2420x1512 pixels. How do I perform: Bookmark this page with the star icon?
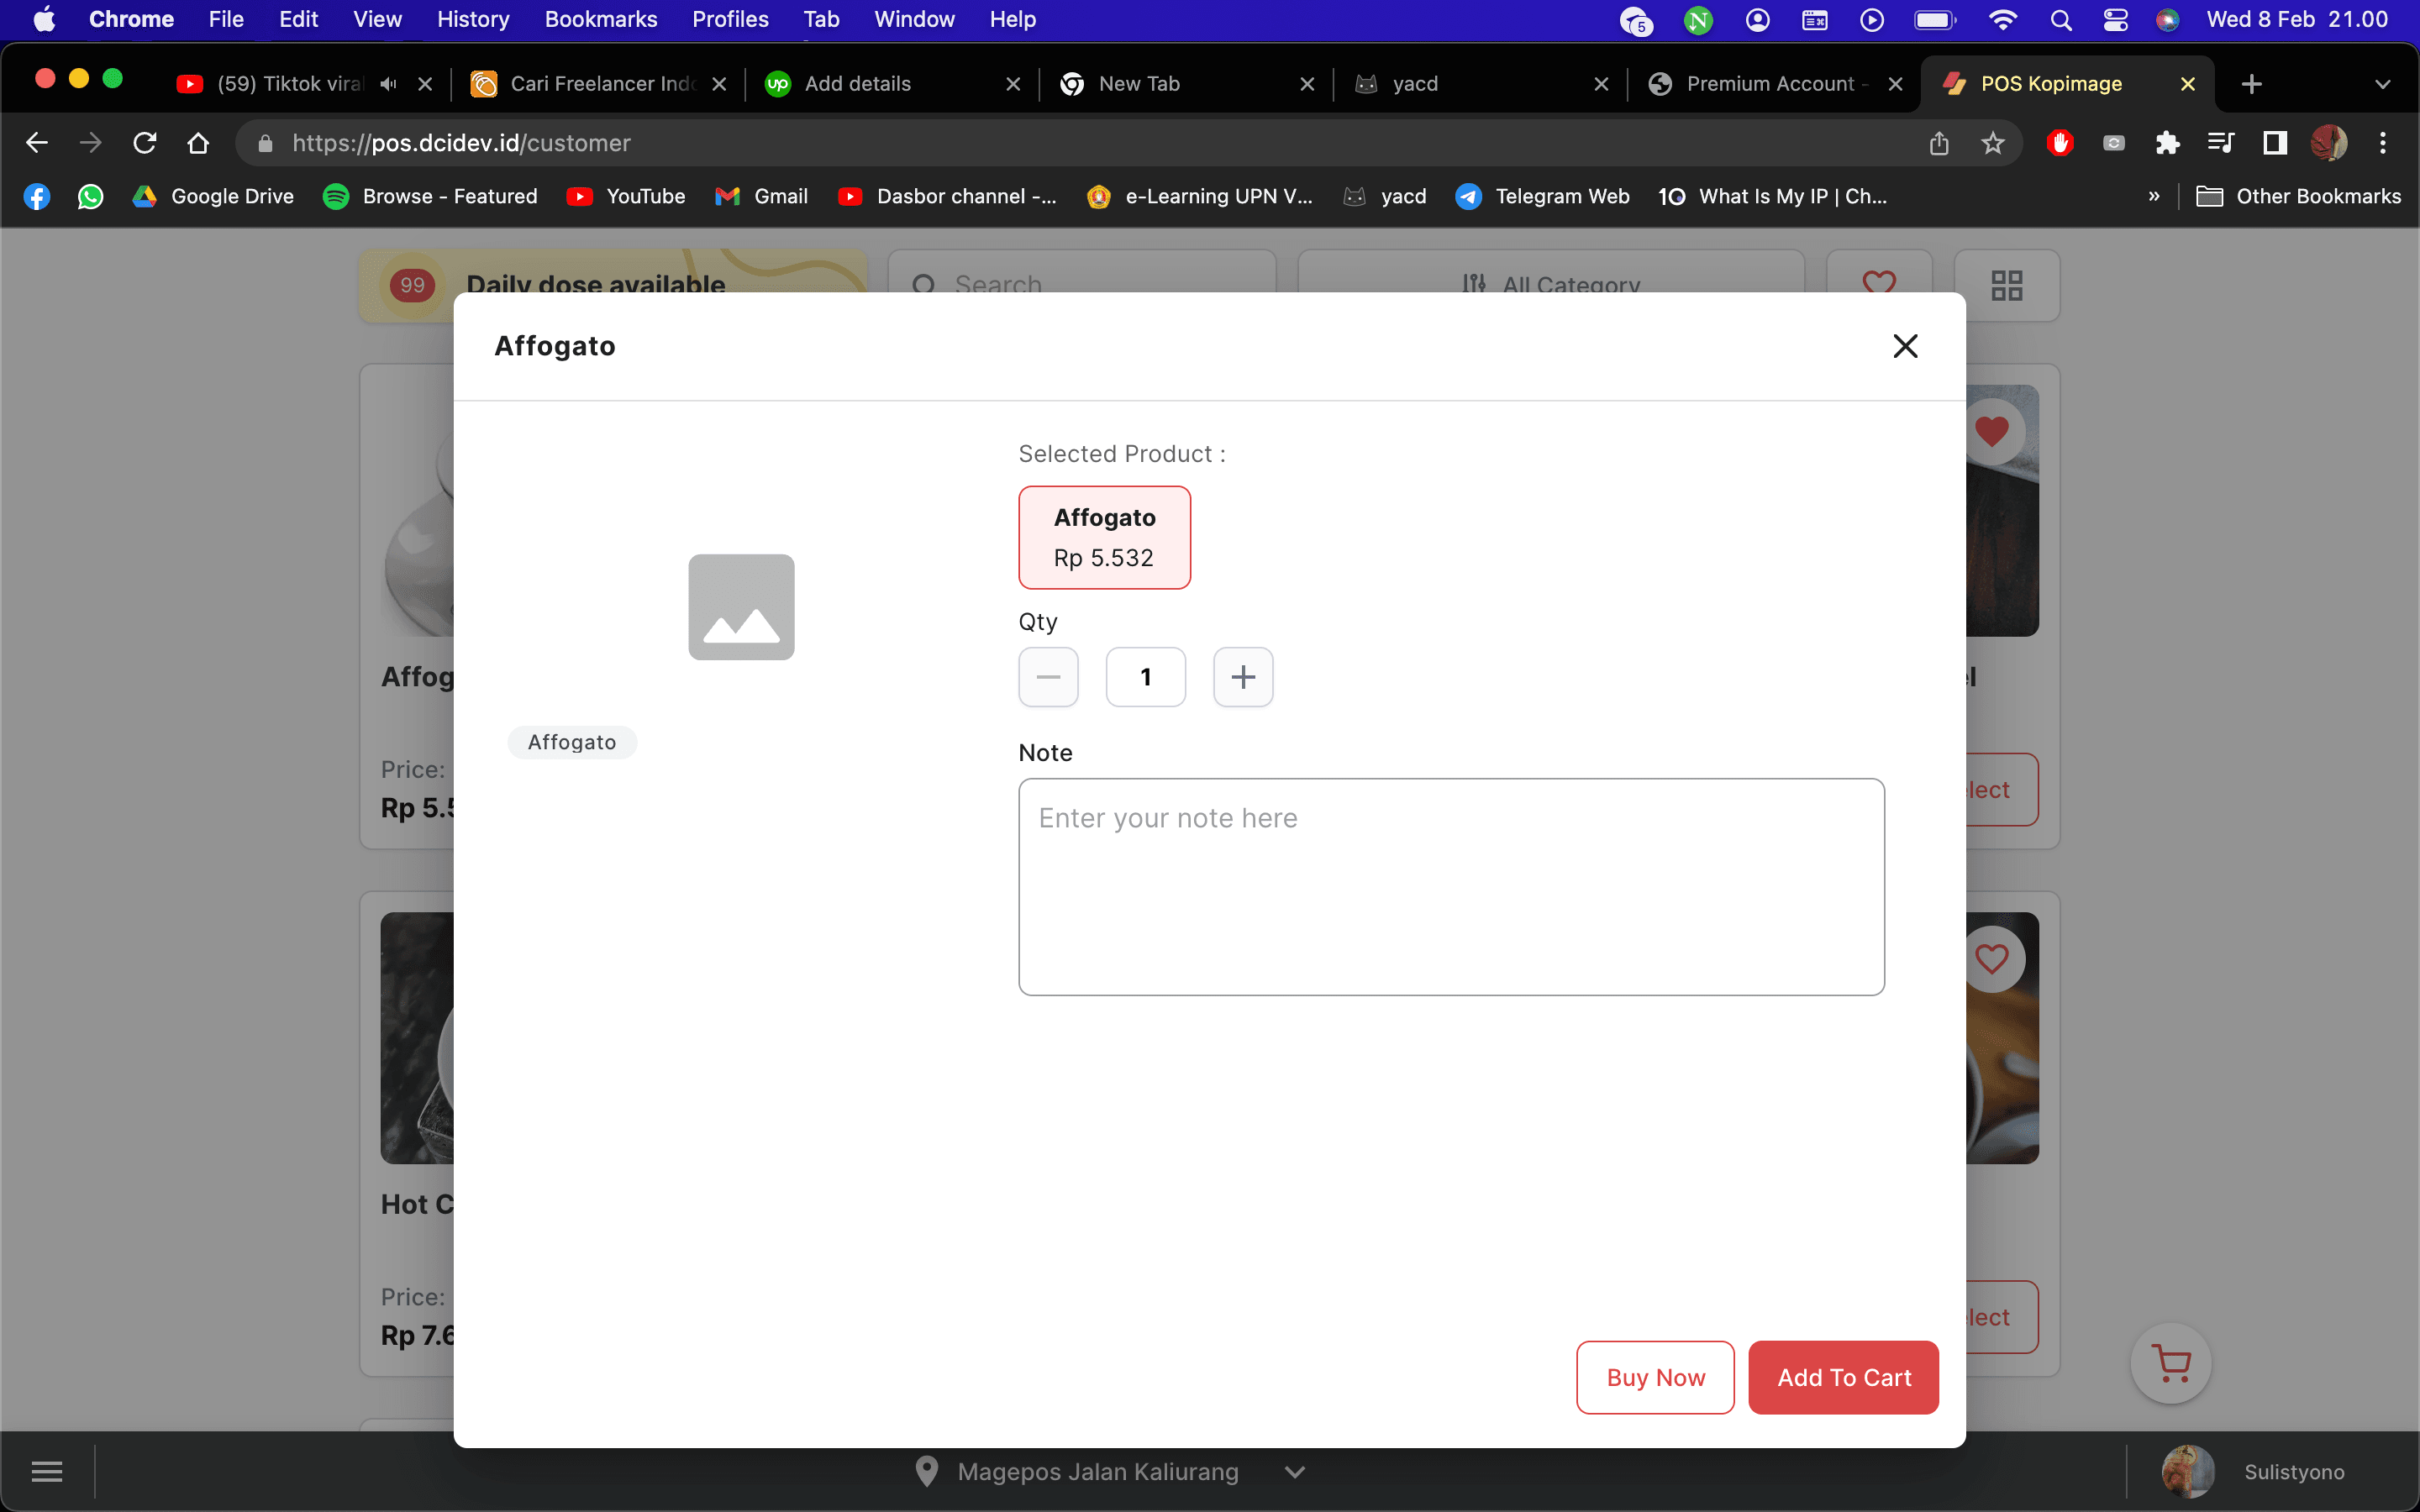click(x=1992, y=143)
